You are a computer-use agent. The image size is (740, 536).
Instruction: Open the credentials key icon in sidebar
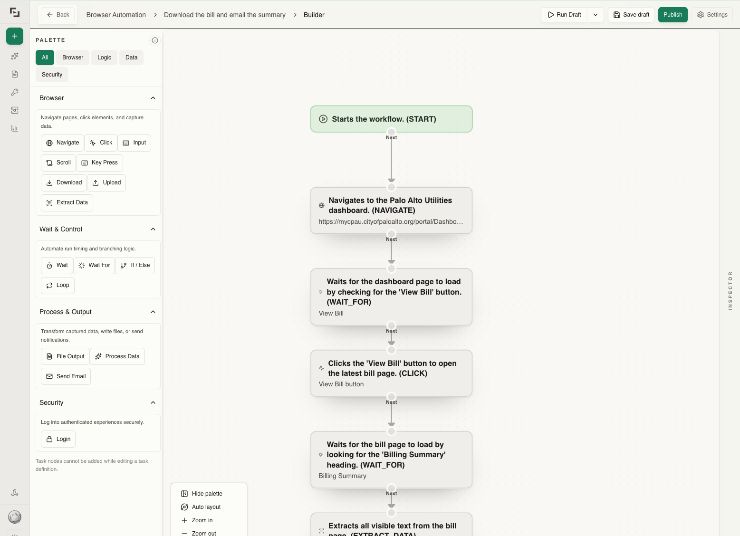pos(15,92)
